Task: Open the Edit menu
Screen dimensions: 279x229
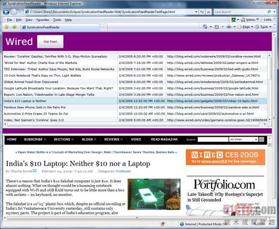Action: 19,20
